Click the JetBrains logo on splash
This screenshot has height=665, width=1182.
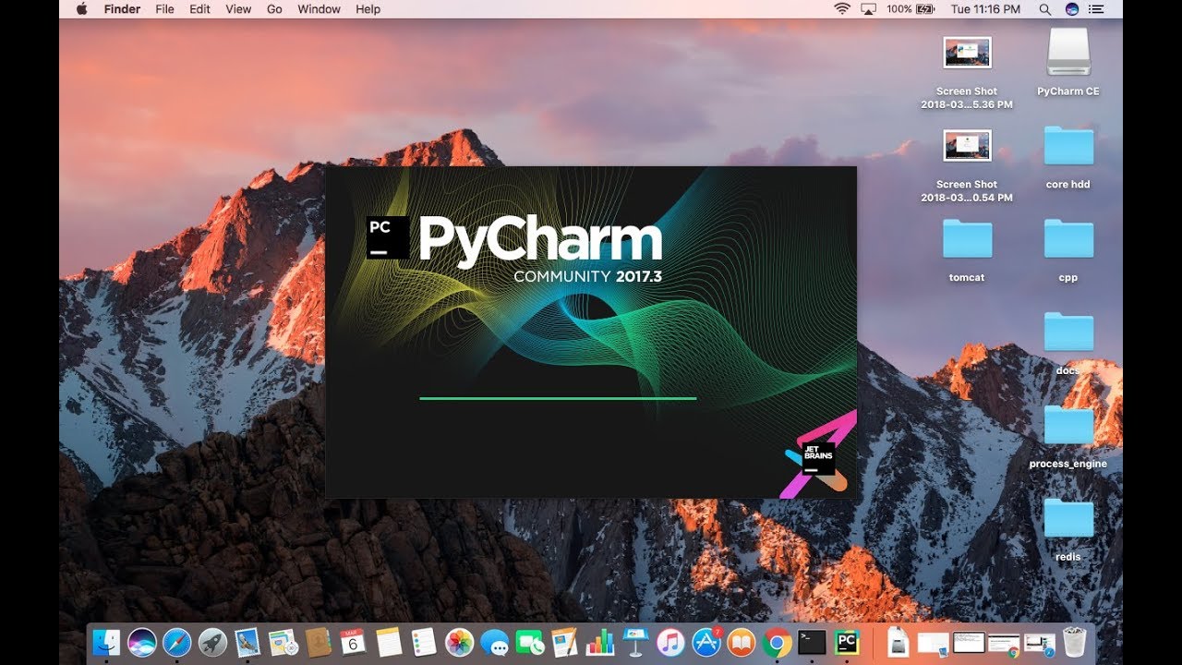click(818, 459)
